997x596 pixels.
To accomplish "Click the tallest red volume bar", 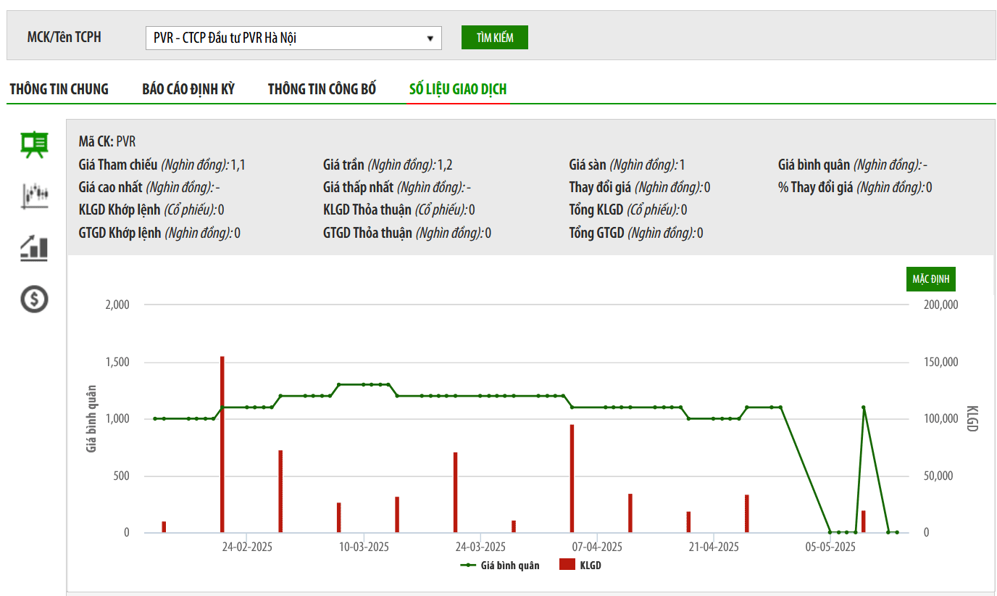I will [x=222, y=444].
